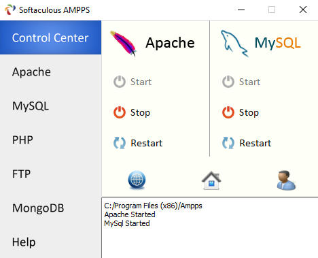Click inside the status log text area
This screenshot has width=318, height=258.
point(210,228)
